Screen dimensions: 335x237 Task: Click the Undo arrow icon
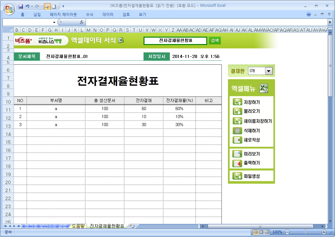[x=28, y=6]
